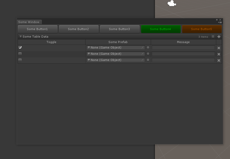Screen dimensions: 230x159
Task: Remove the second table row using X
Action: [219, 54]
